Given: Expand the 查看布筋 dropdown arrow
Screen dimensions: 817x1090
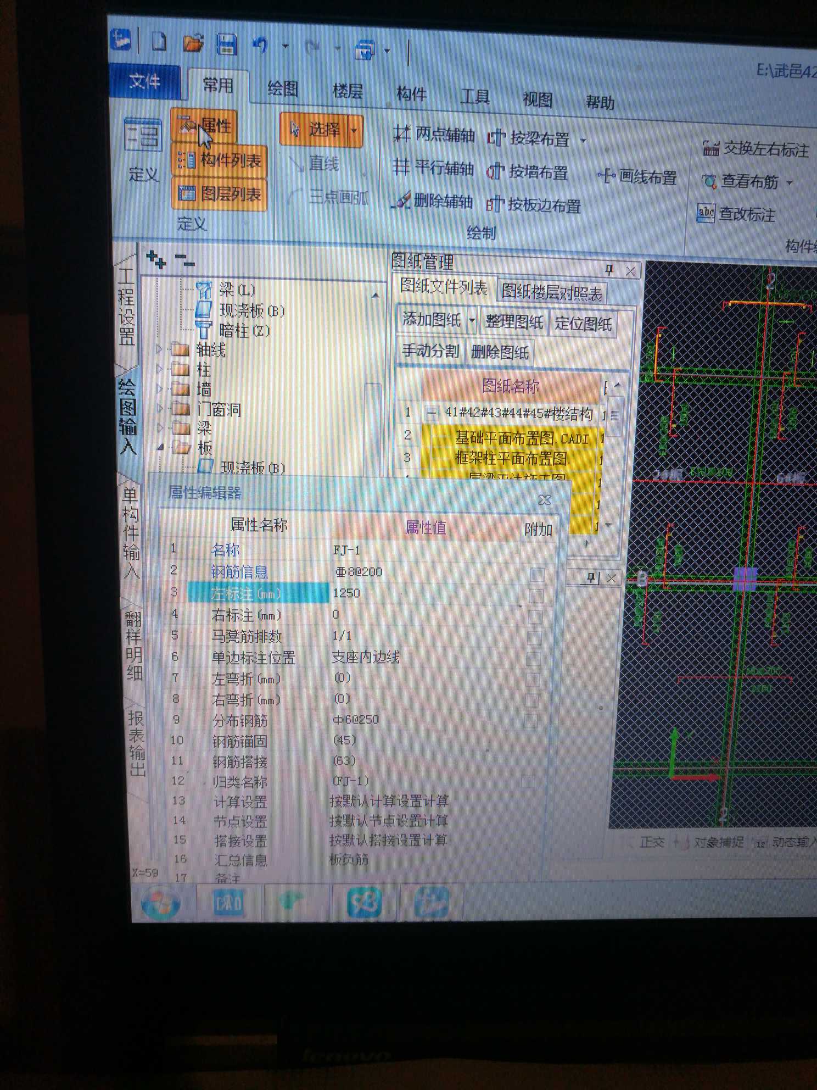Looking at the screenshot, I should click(x=790, y=182).
